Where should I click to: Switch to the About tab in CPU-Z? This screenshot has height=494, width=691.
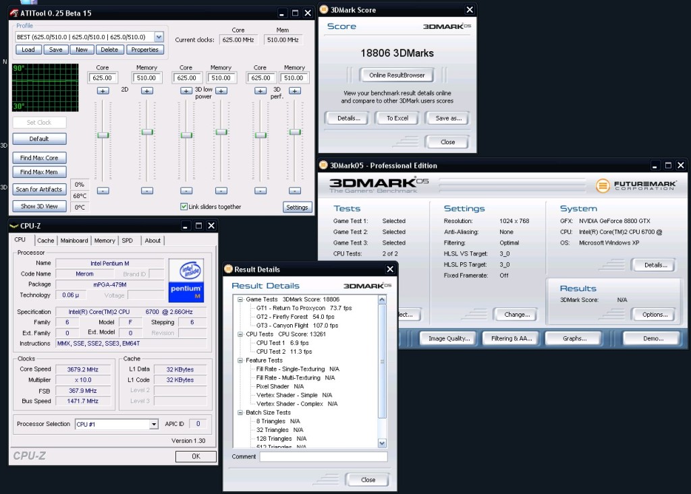153,241
